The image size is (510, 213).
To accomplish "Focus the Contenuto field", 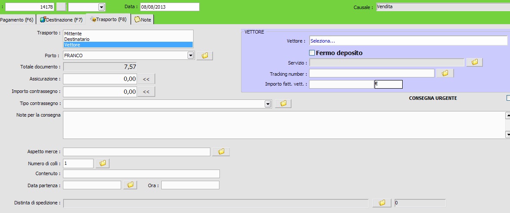I will click(x=141, y=174).
